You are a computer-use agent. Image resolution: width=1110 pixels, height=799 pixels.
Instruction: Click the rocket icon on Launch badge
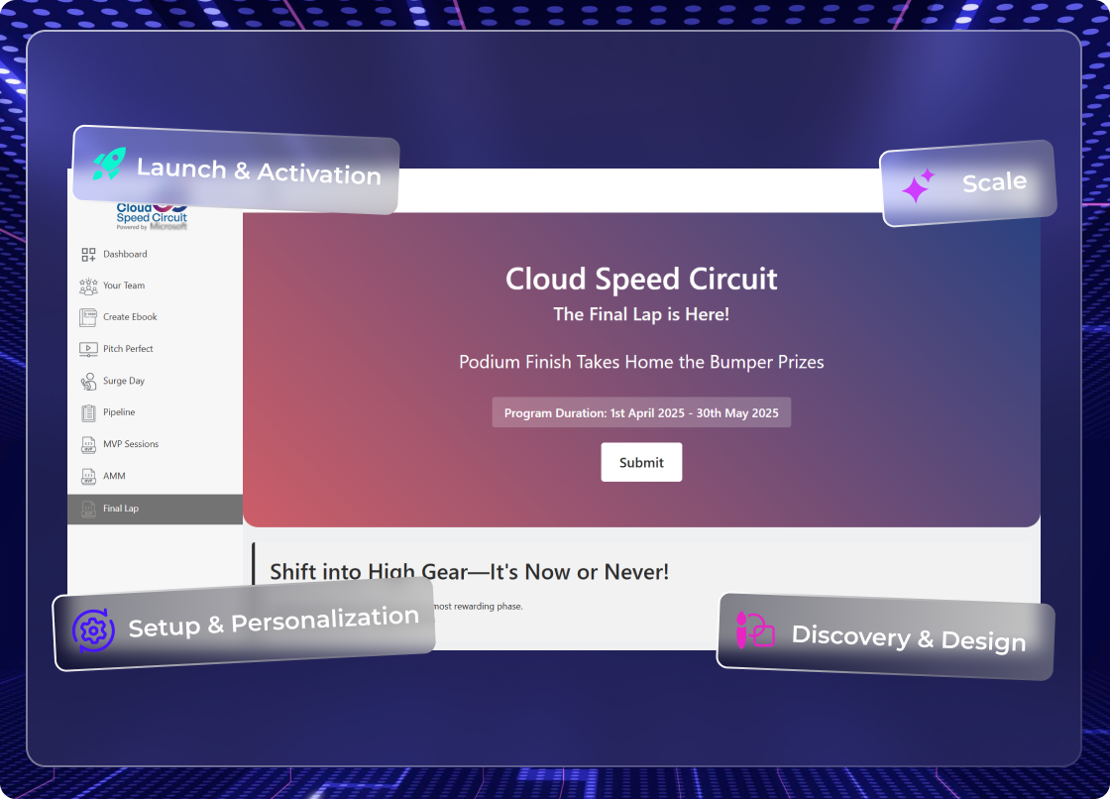[x=109, y=164]
